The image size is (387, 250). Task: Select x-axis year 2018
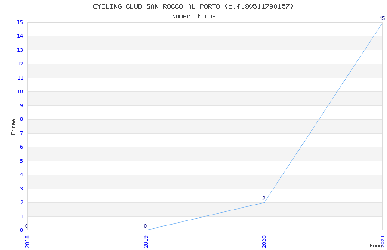pyautogui.click(x=27, y=242)
